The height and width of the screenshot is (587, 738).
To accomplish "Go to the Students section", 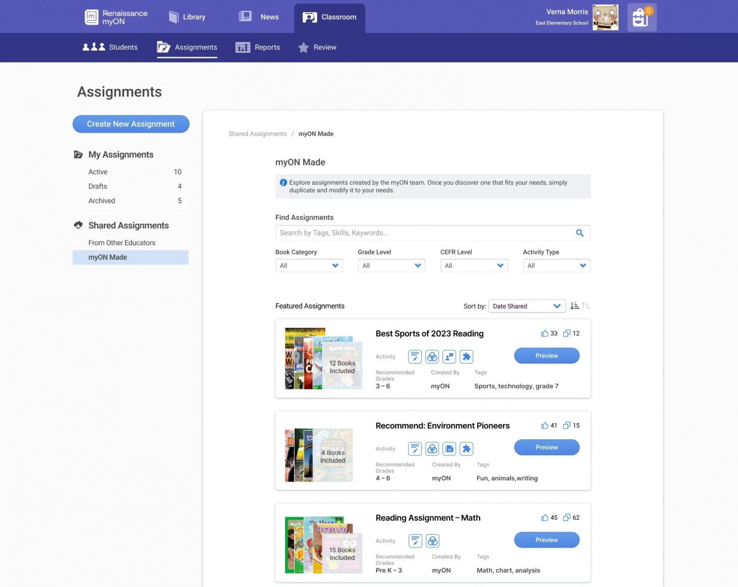I will [x=110, y=47].
